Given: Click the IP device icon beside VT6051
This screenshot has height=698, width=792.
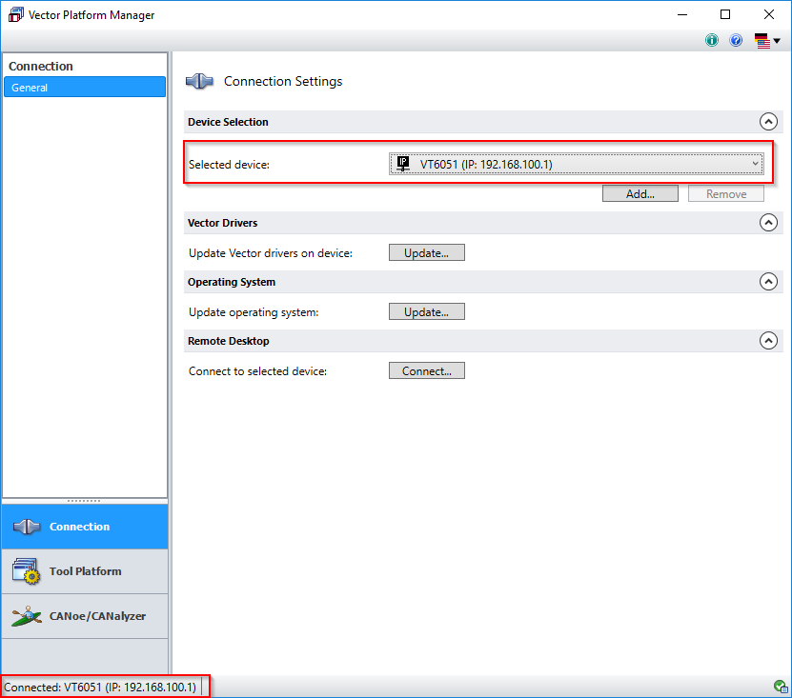Looking at the screenshot, I should pyautogui.click(x=402, y=163).
